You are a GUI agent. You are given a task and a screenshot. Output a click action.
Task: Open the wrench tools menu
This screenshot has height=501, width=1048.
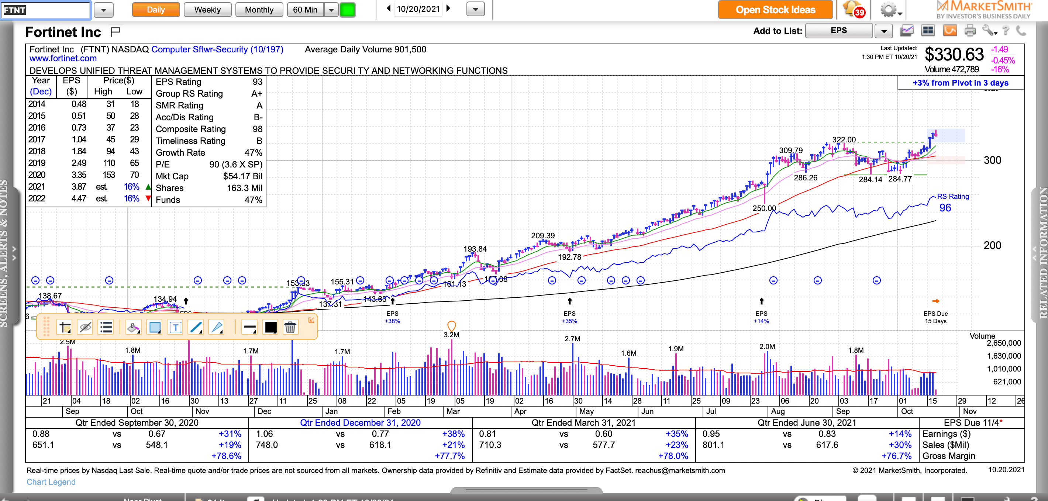coord(989,31)
